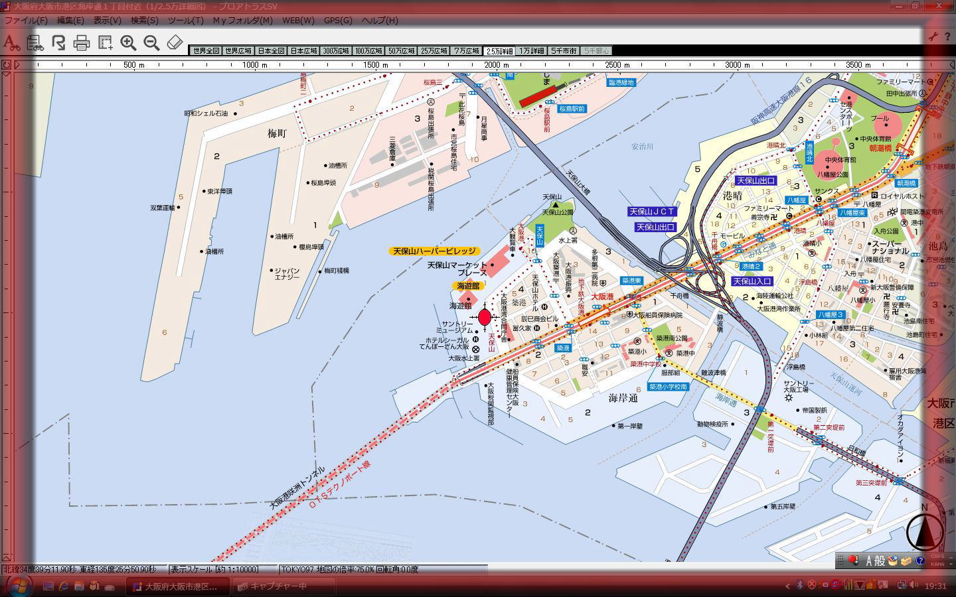Click the zoom out magnifier icon
The width and height of the screenshot is (956, 597).
point(151,43)
